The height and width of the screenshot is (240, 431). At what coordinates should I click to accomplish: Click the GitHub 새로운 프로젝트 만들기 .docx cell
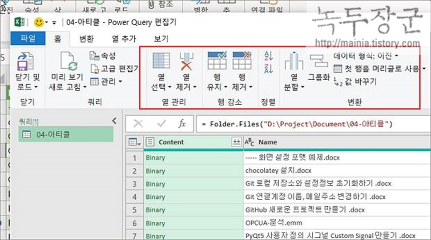click(x=337, y=210)
